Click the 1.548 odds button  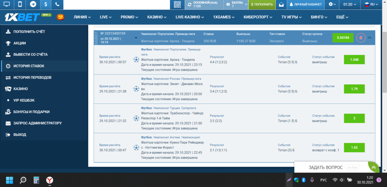coord(354,59)
